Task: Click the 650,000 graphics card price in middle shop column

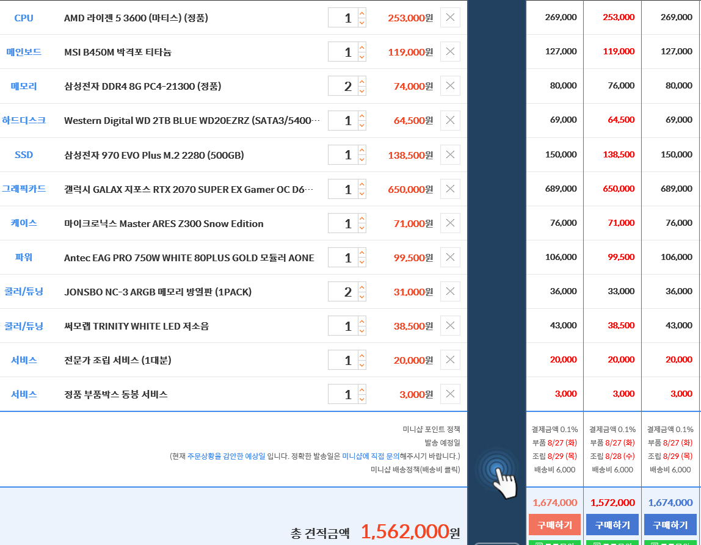Action: [619, 189]
